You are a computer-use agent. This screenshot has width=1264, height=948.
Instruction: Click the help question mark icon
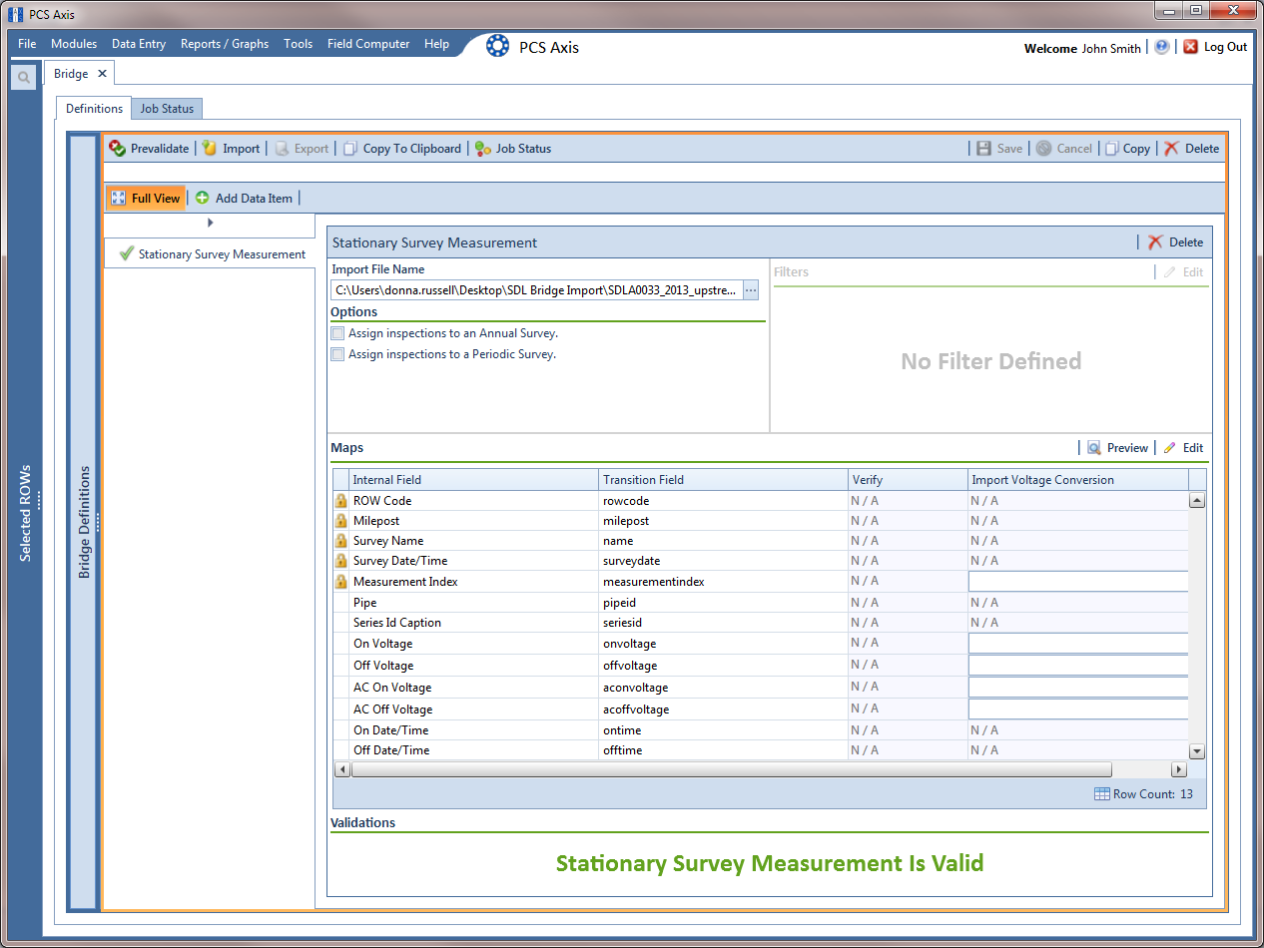(x=1161, y=47)
